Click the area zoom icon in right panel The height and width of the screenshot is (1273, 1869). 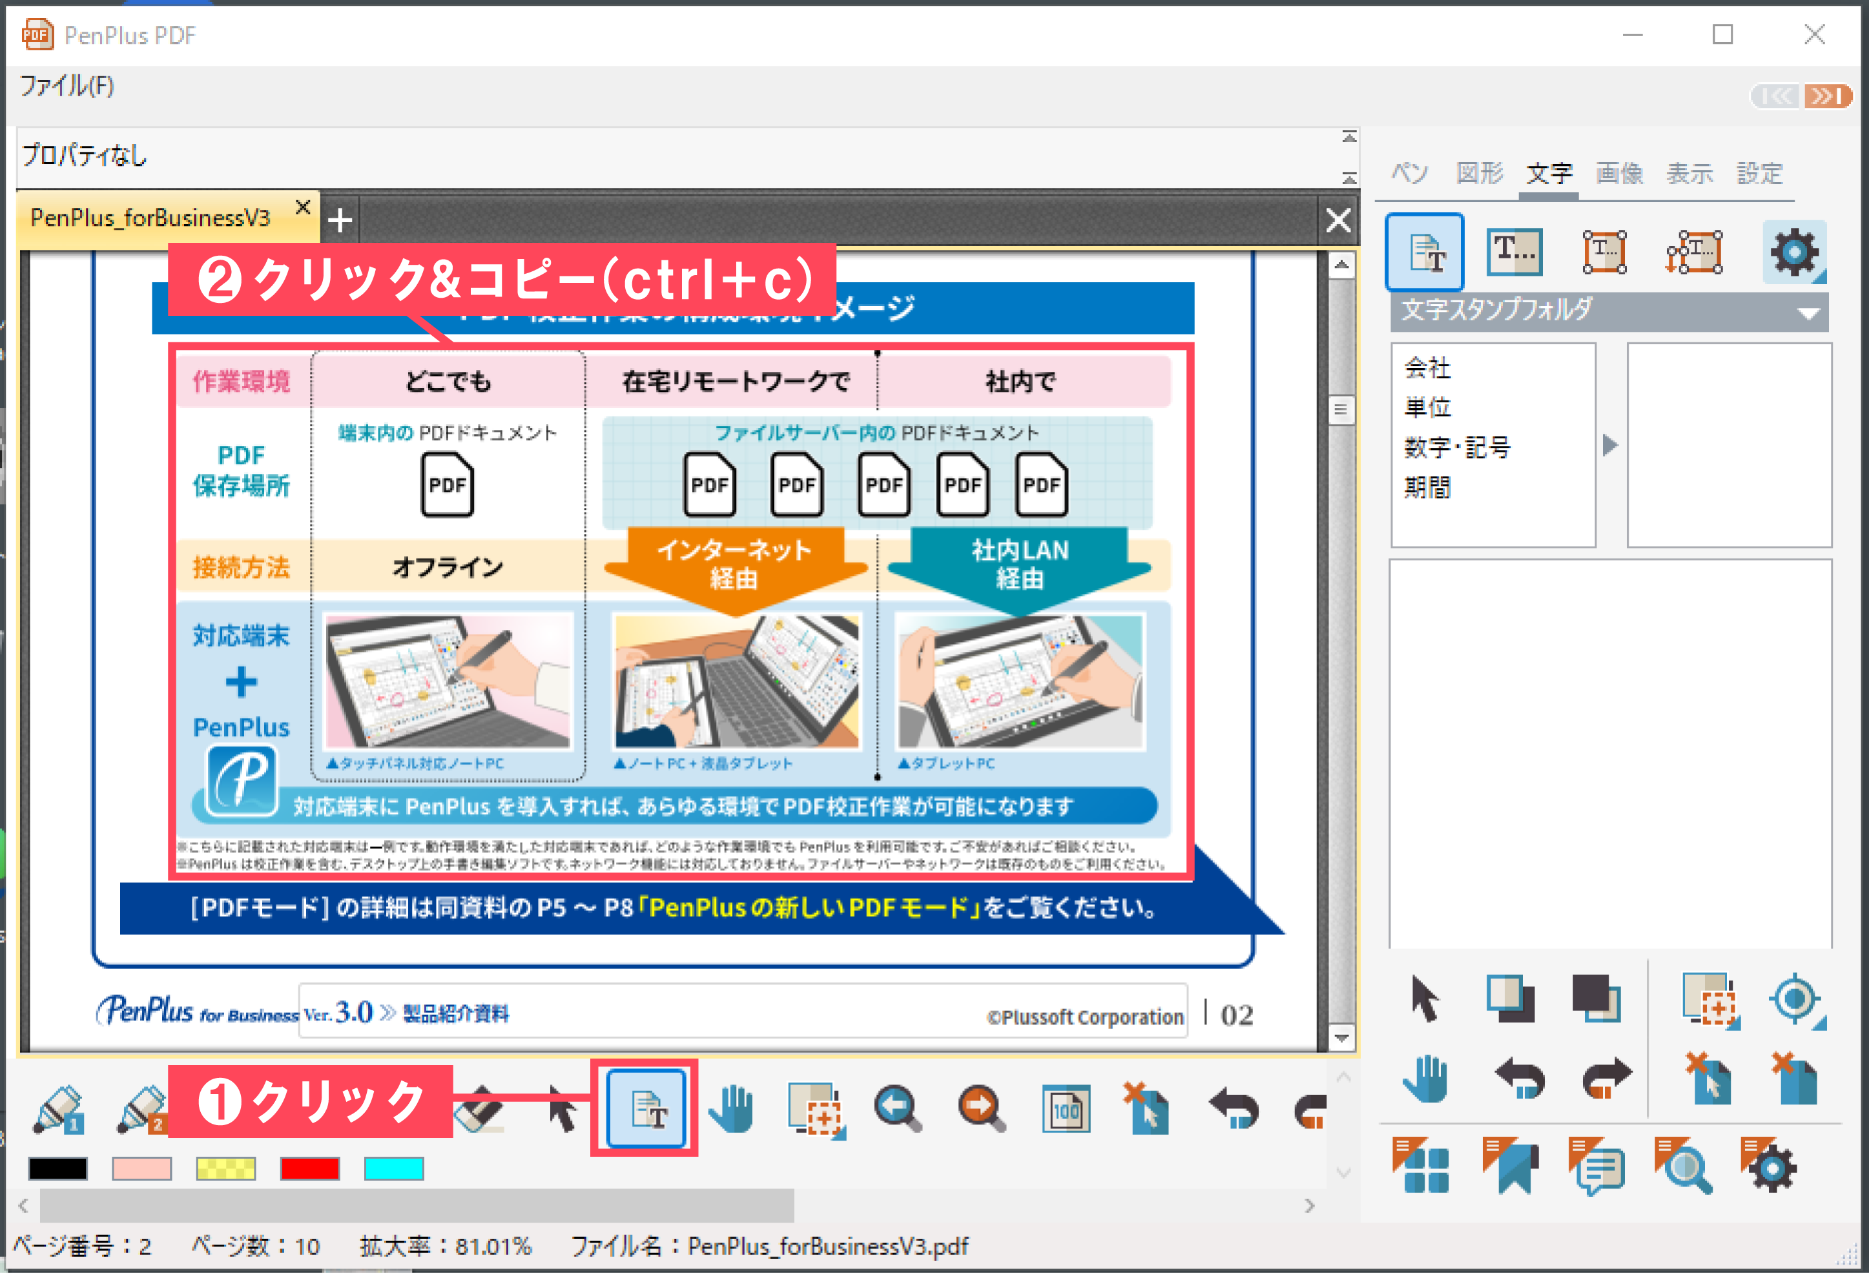tap(1711, 1001)
